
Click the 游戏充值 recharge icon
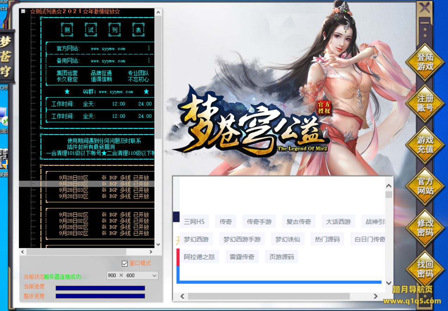pos(425,145)
